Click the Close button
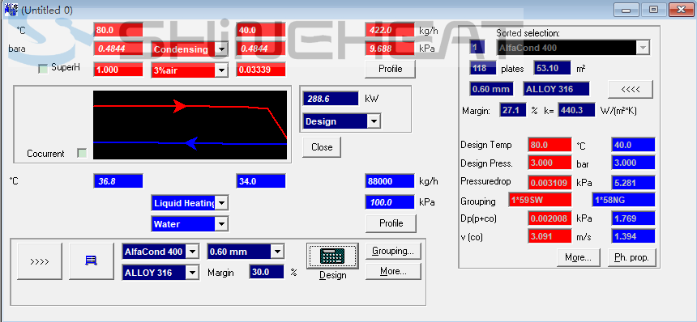697x322 pixels. click(x=322, y=147)
